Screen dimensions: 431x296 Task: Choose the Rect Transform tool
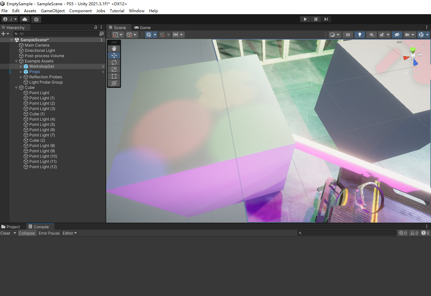[x=114, y=76]
